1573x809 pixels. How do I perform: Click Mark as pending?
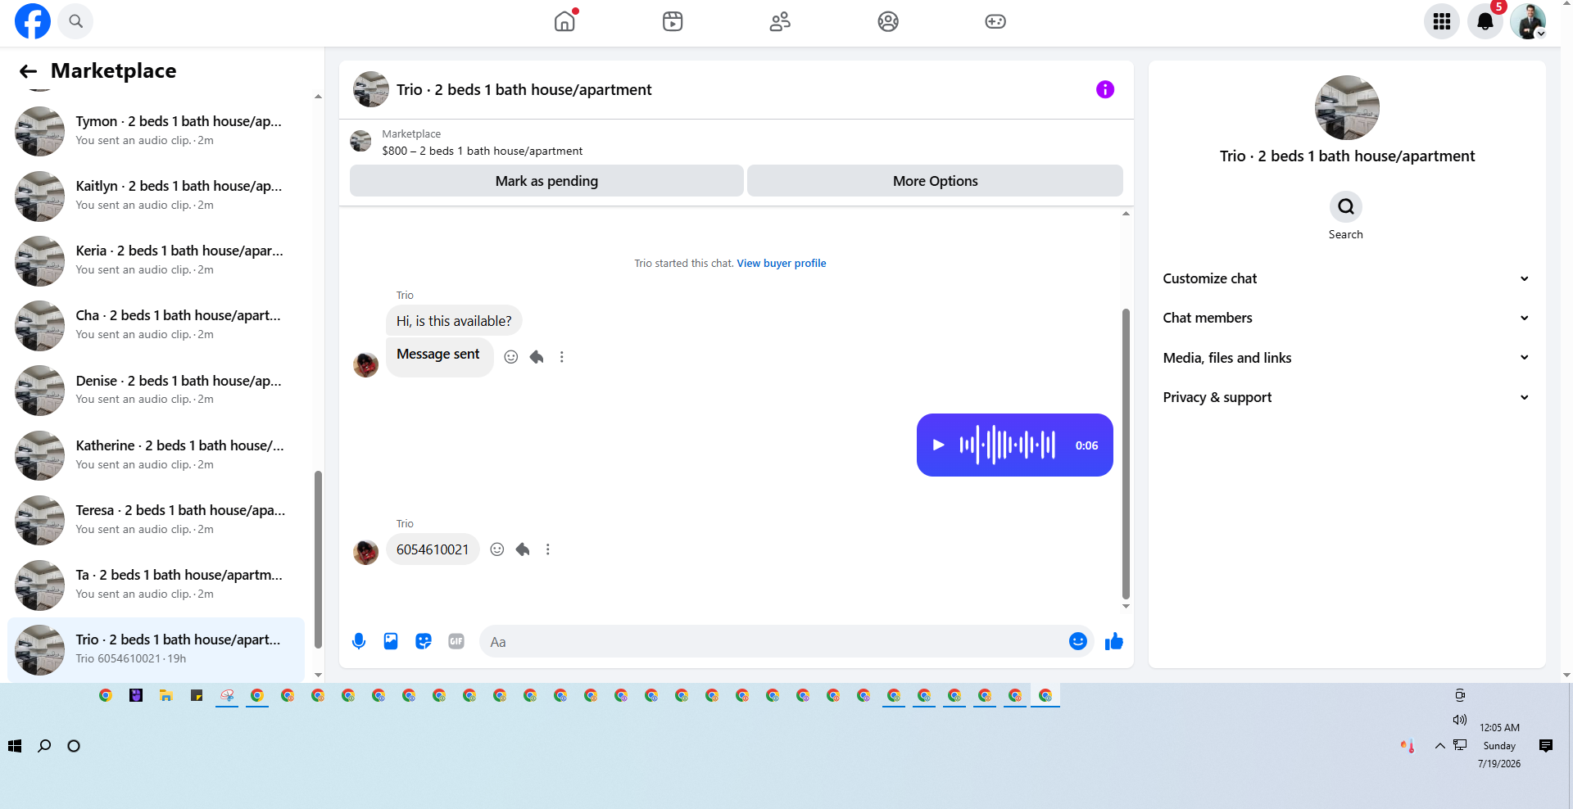click(x=546, y=181)
